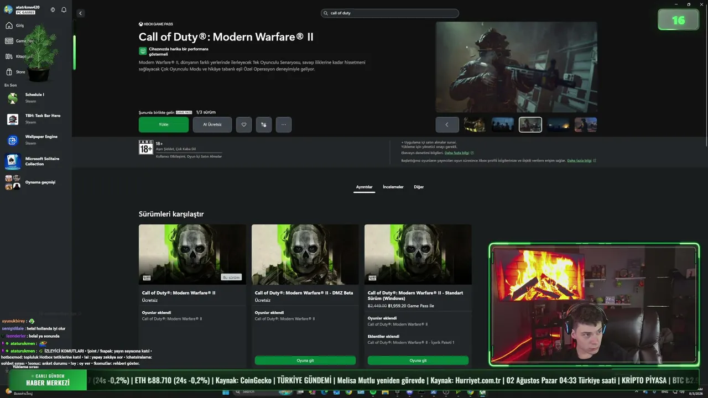This screenshot has height=398, width=708.
Task: Click the ENG language indicator in tray
Action: point(664,392)
